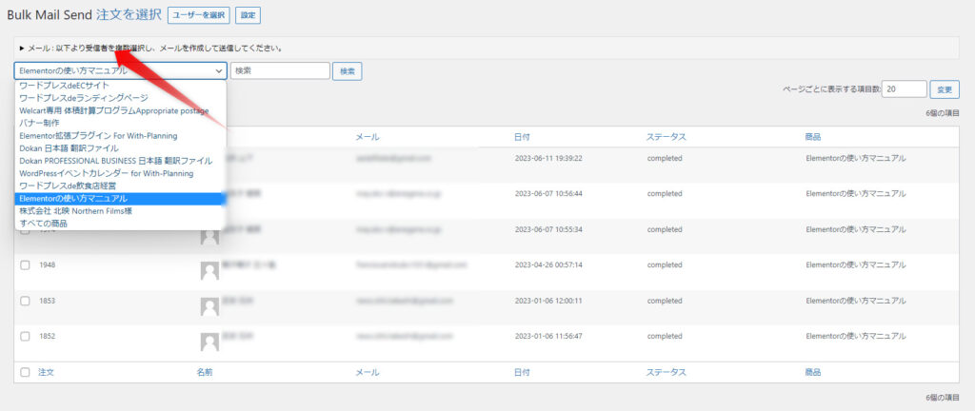Check the box next to order 1852

click(x=25, y=337)
